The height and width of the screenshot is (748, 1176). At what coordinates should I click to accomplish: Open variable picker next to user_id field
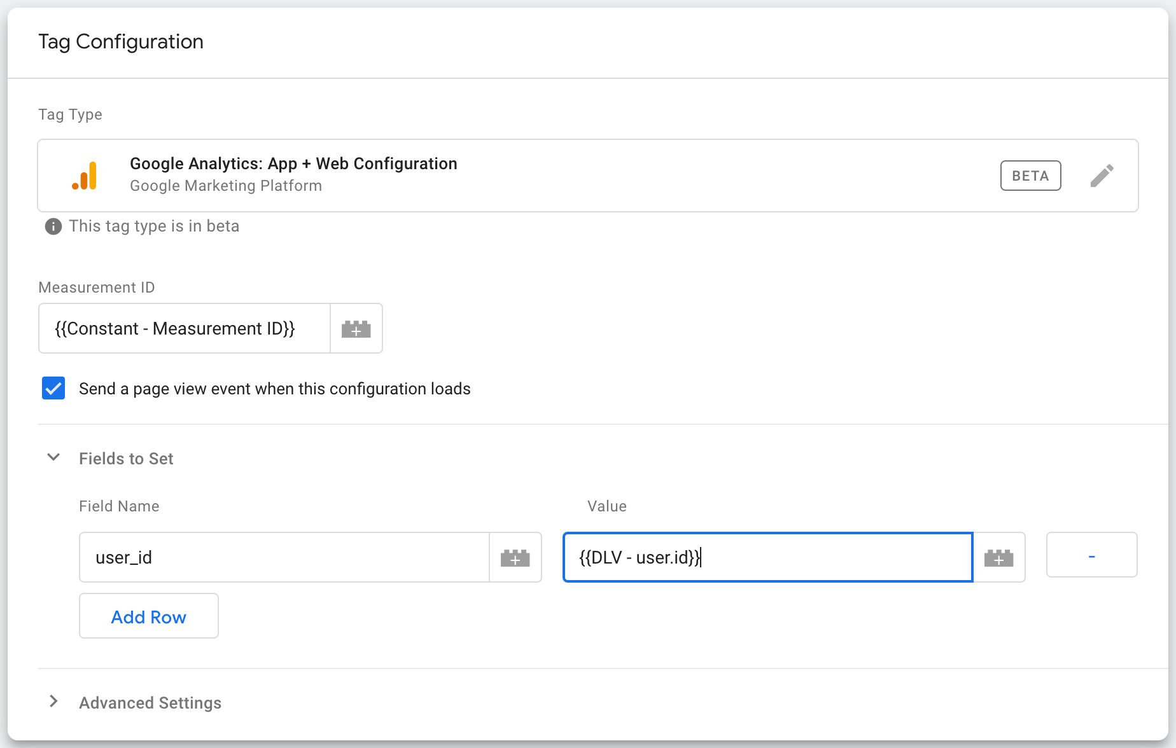coord(515,558)
